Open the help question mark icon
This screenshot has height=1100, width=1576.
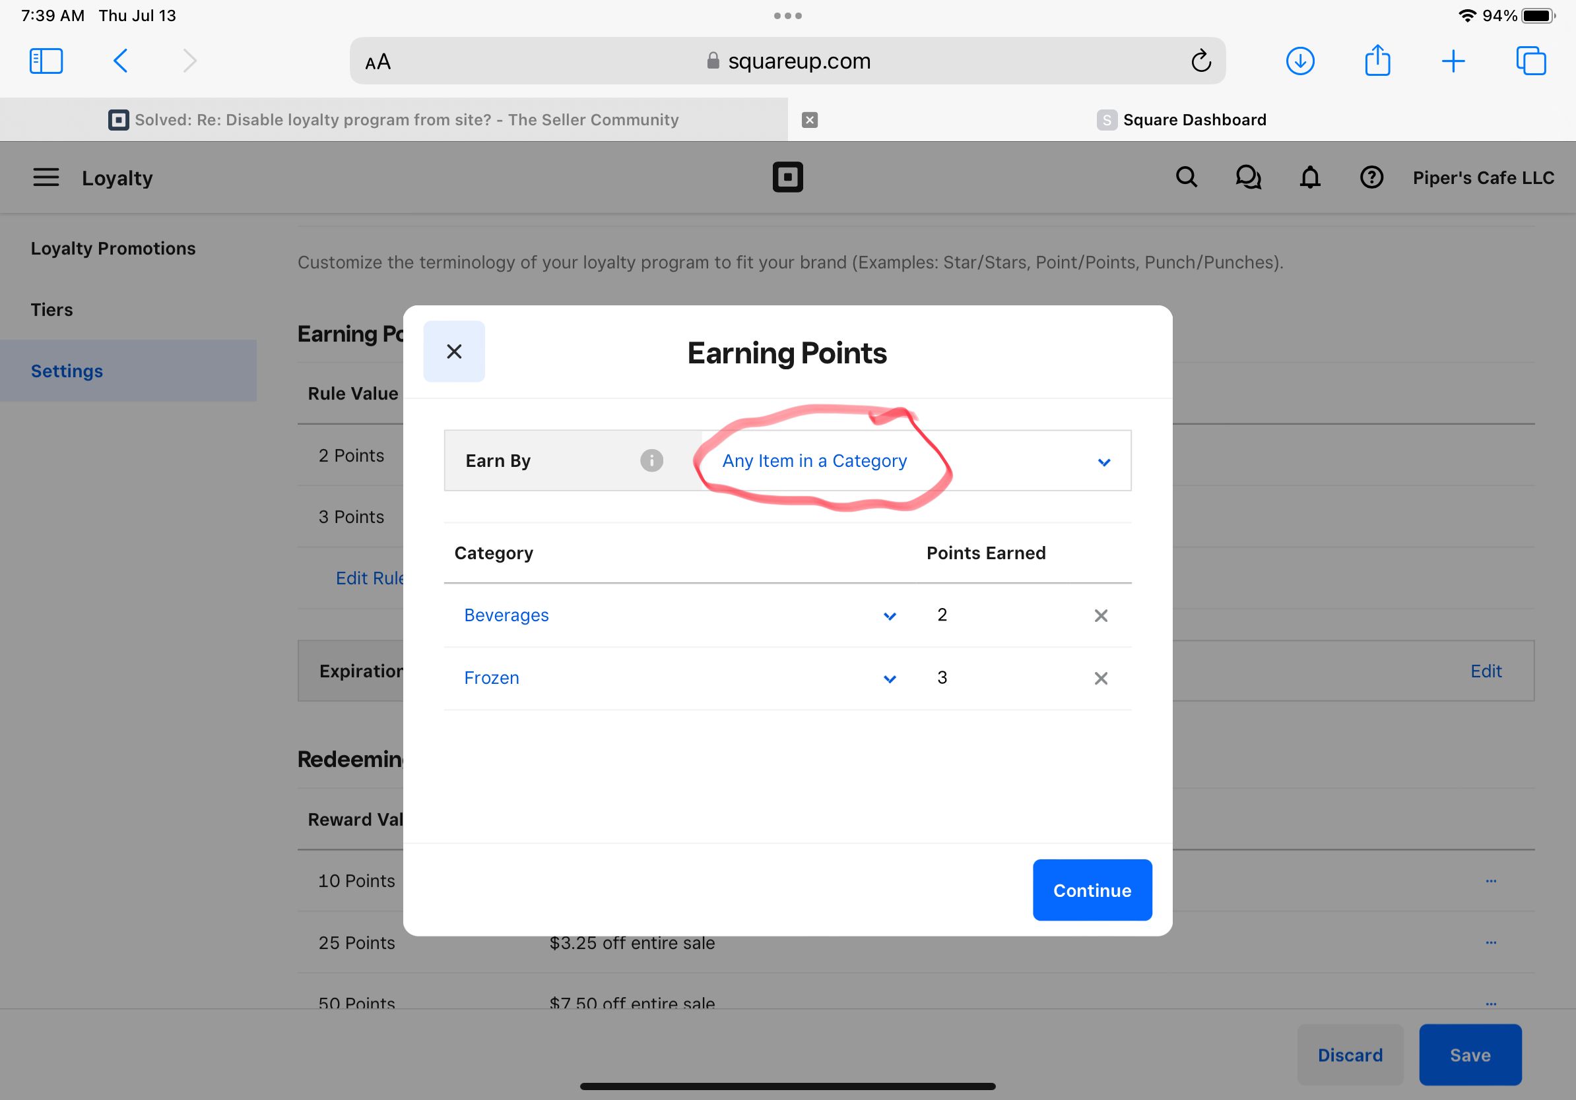tap(1371, 177)
